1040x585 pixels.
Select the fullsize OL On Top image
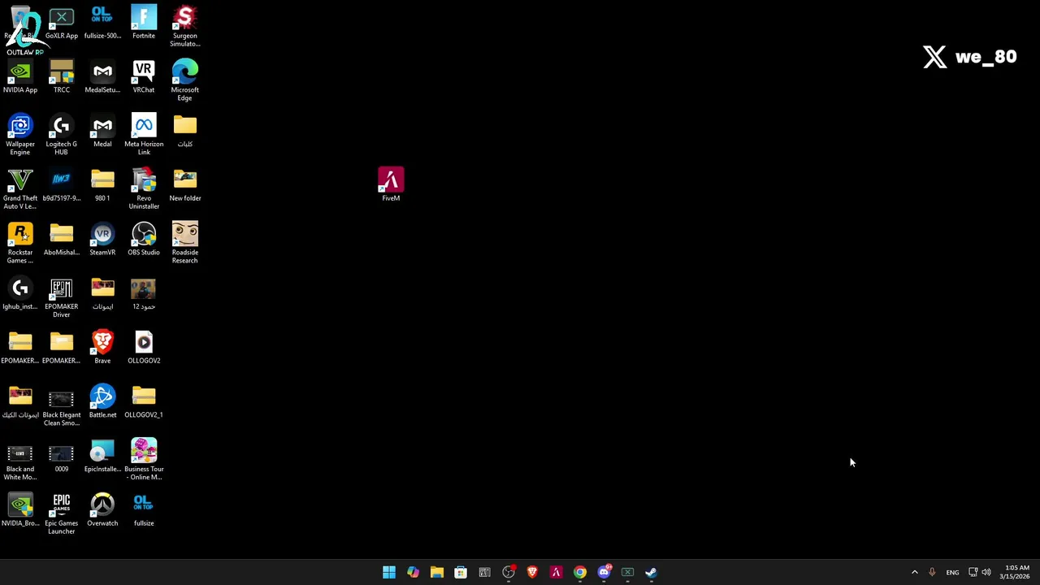144,510
